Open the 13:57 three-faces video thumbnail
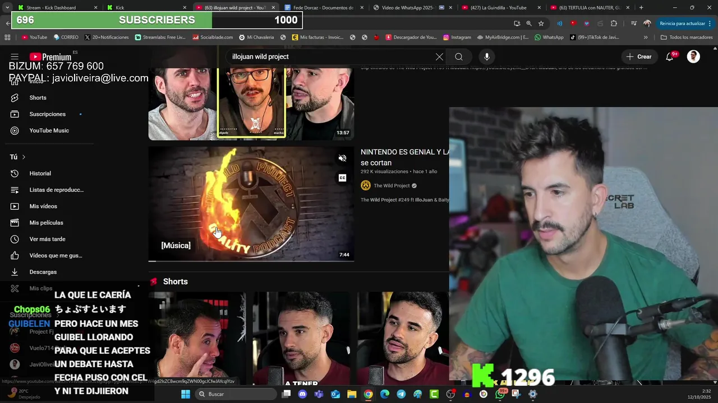 [251, 104]
